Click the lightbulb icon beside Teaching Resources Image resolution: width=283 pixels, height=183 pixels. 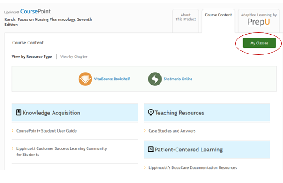click(151, 113)
